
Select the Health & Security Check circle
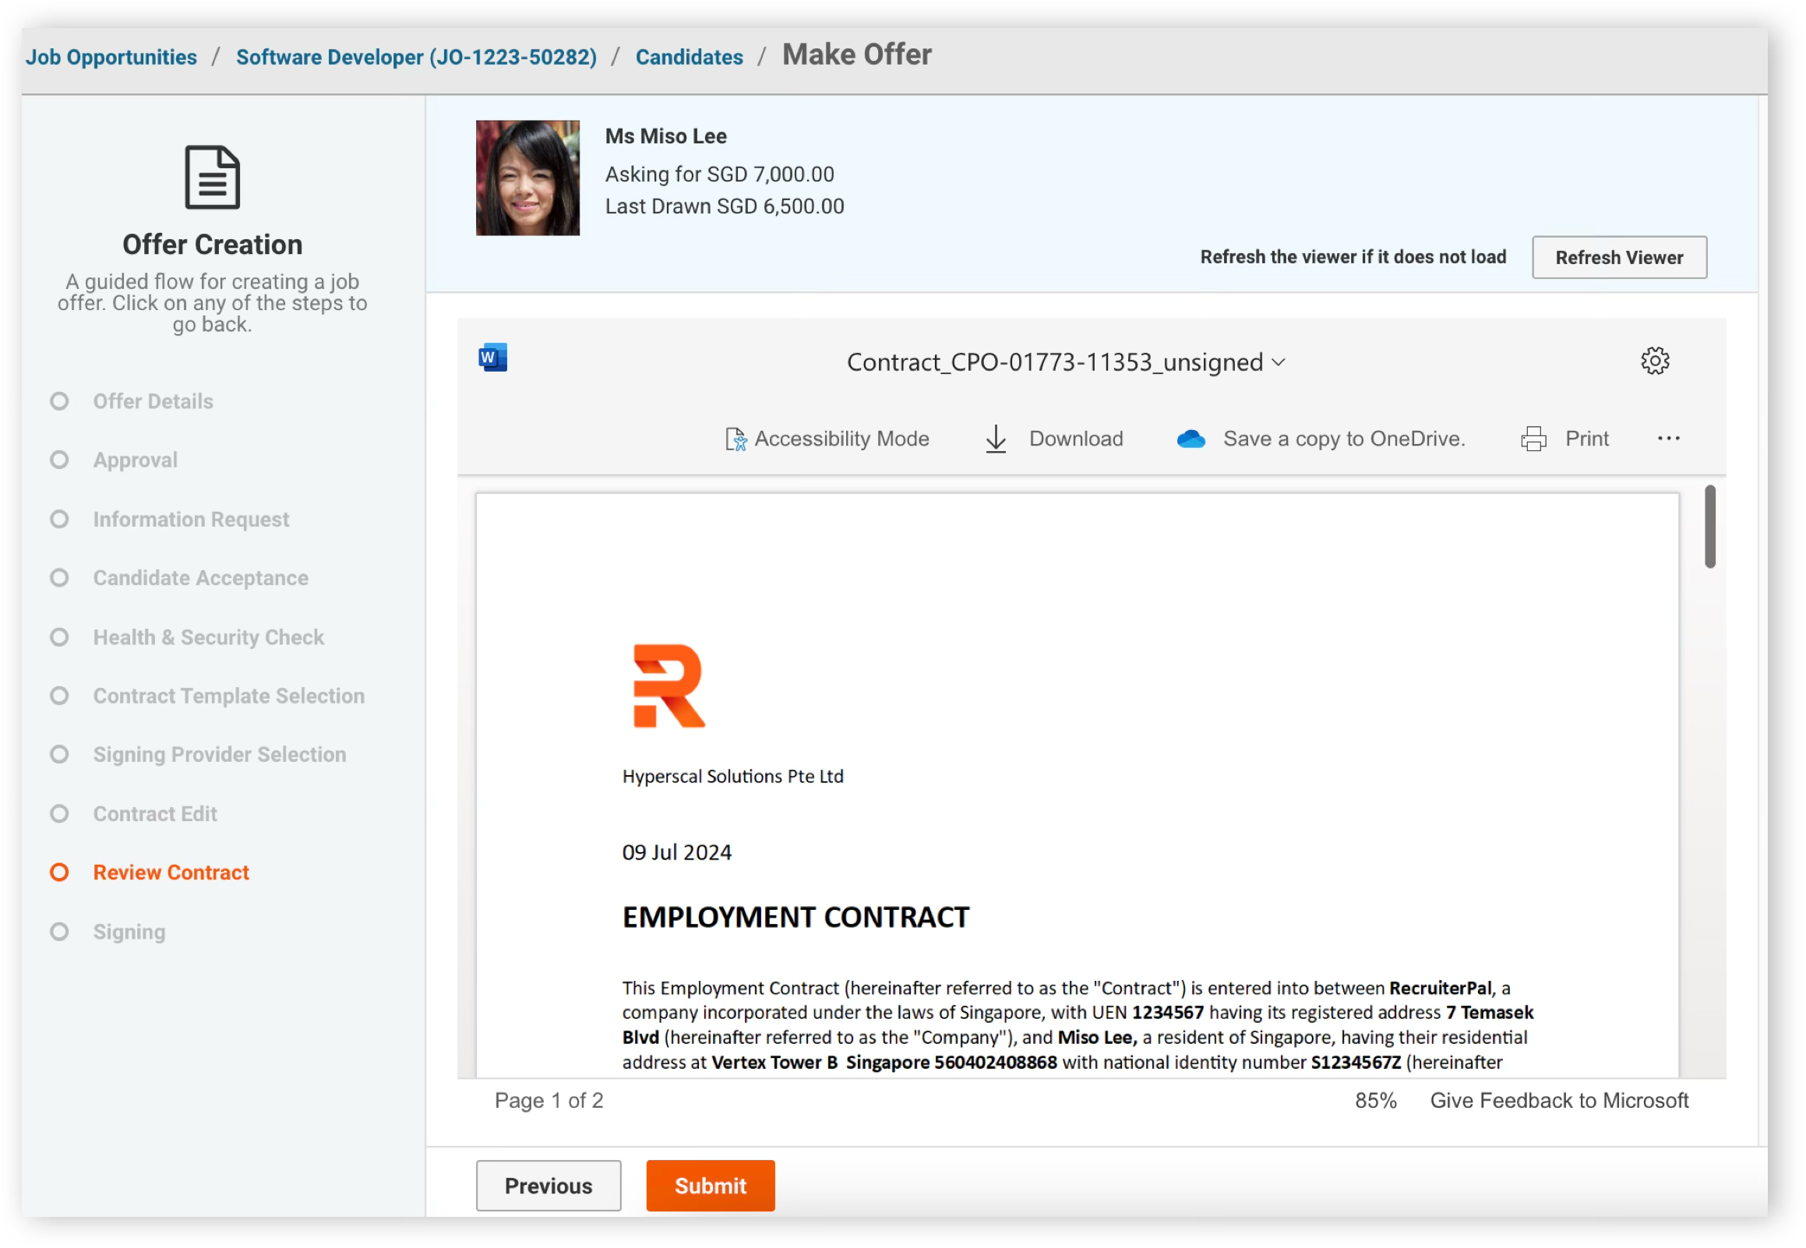58,637
